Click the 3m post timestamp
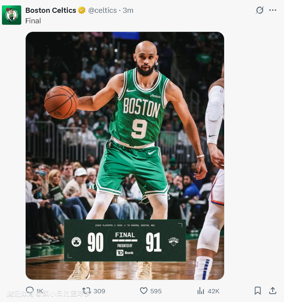The image size is (284, 303). point(128,10)
